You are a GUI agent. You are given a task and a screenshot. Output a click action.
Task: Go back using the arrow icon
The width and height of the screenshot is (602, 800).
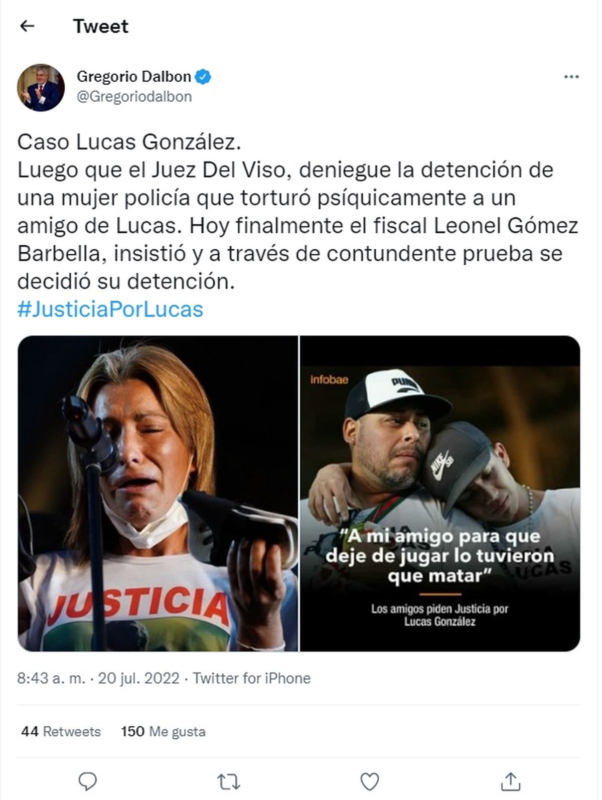(27, 26)
